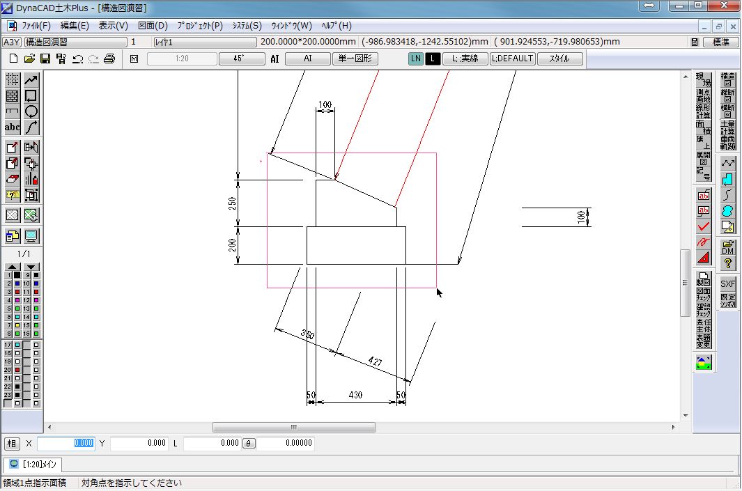Click the red checkmark icon in right panel

click(x=704, y=226)
